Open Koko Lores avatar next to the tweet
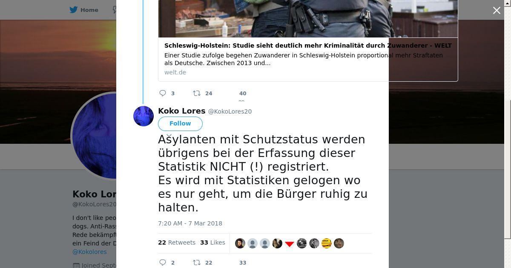This screenshot has width=511, height=268. click(x=144, y=116)
